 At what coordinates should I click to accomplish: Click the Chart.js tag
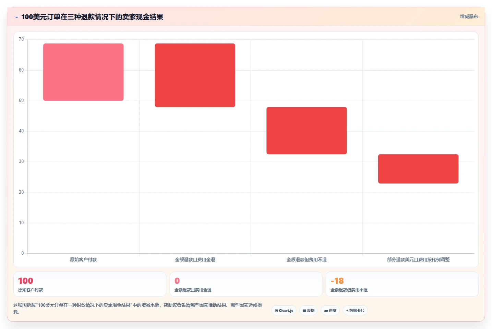tap(284, 311)
